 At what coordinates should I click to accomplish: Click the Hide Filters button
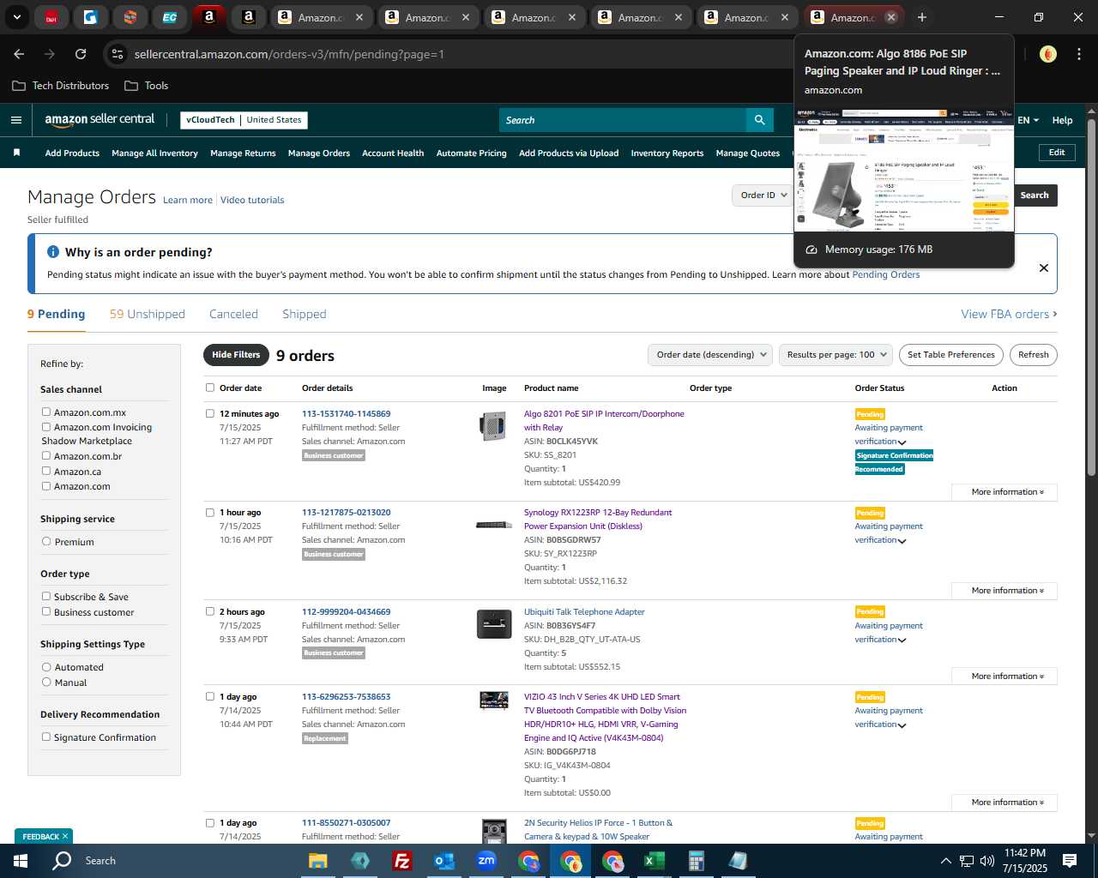point(236,355)
